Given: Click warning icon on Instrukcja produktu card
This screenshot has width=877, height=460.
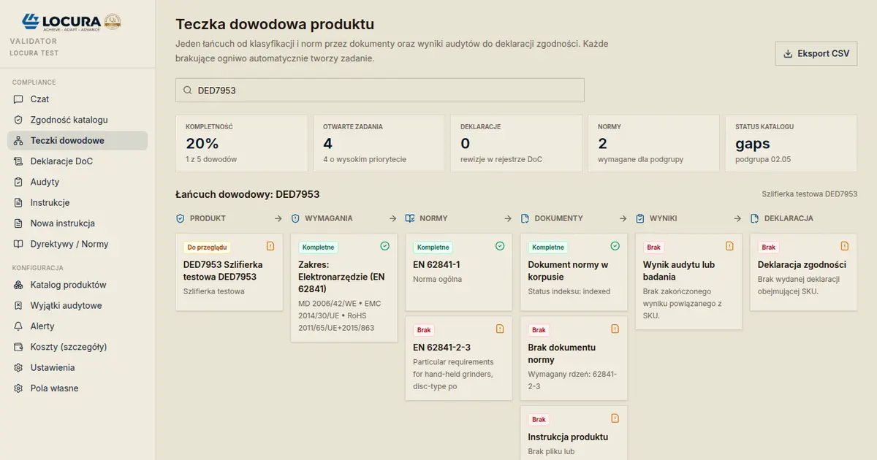Looking at the screenshot, I should click(x=615, y=418).
